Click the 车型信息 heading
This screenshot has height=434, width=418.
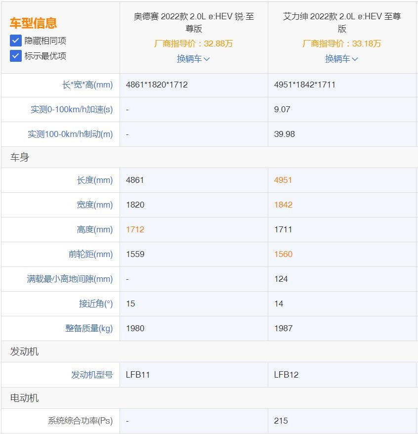[33, 23]
